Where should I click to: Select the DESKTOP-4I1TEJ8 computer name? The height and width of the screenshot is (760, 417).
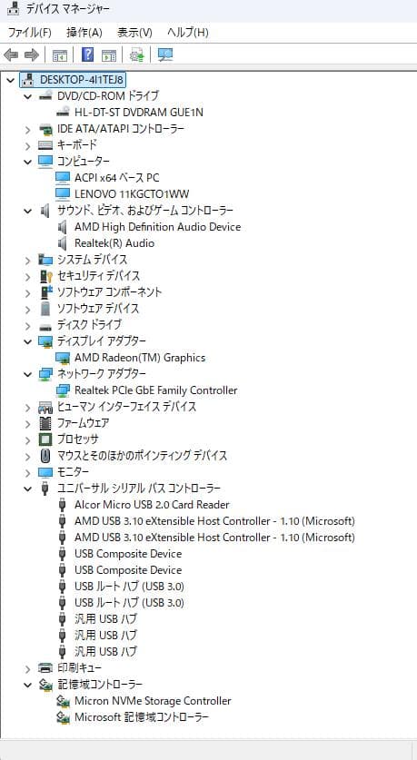[x=82, y=80]
